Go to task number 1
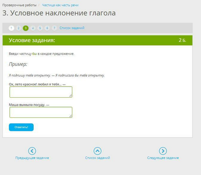201x175 pixels. 11,28
